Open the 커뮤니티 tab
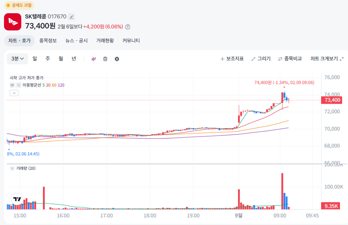Image resolution: width=348 pixels, height=225 pixels. (131, 41)
